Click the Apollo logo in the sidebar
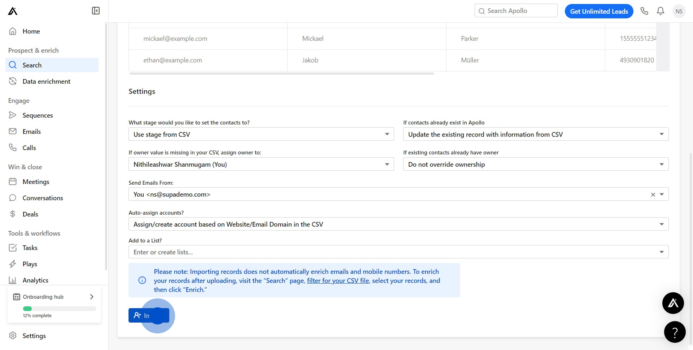The height and width of the screenshot is (350, 693). [13, 11]
